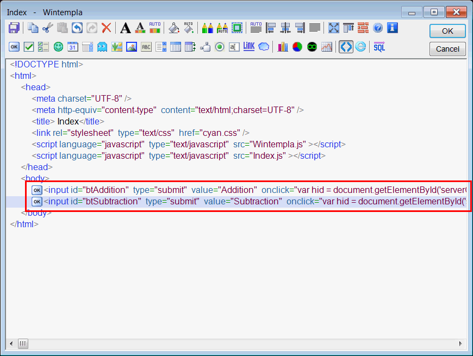Click the title Index line
Viewport: 473px width, 356px height.
tap(68, 122)
